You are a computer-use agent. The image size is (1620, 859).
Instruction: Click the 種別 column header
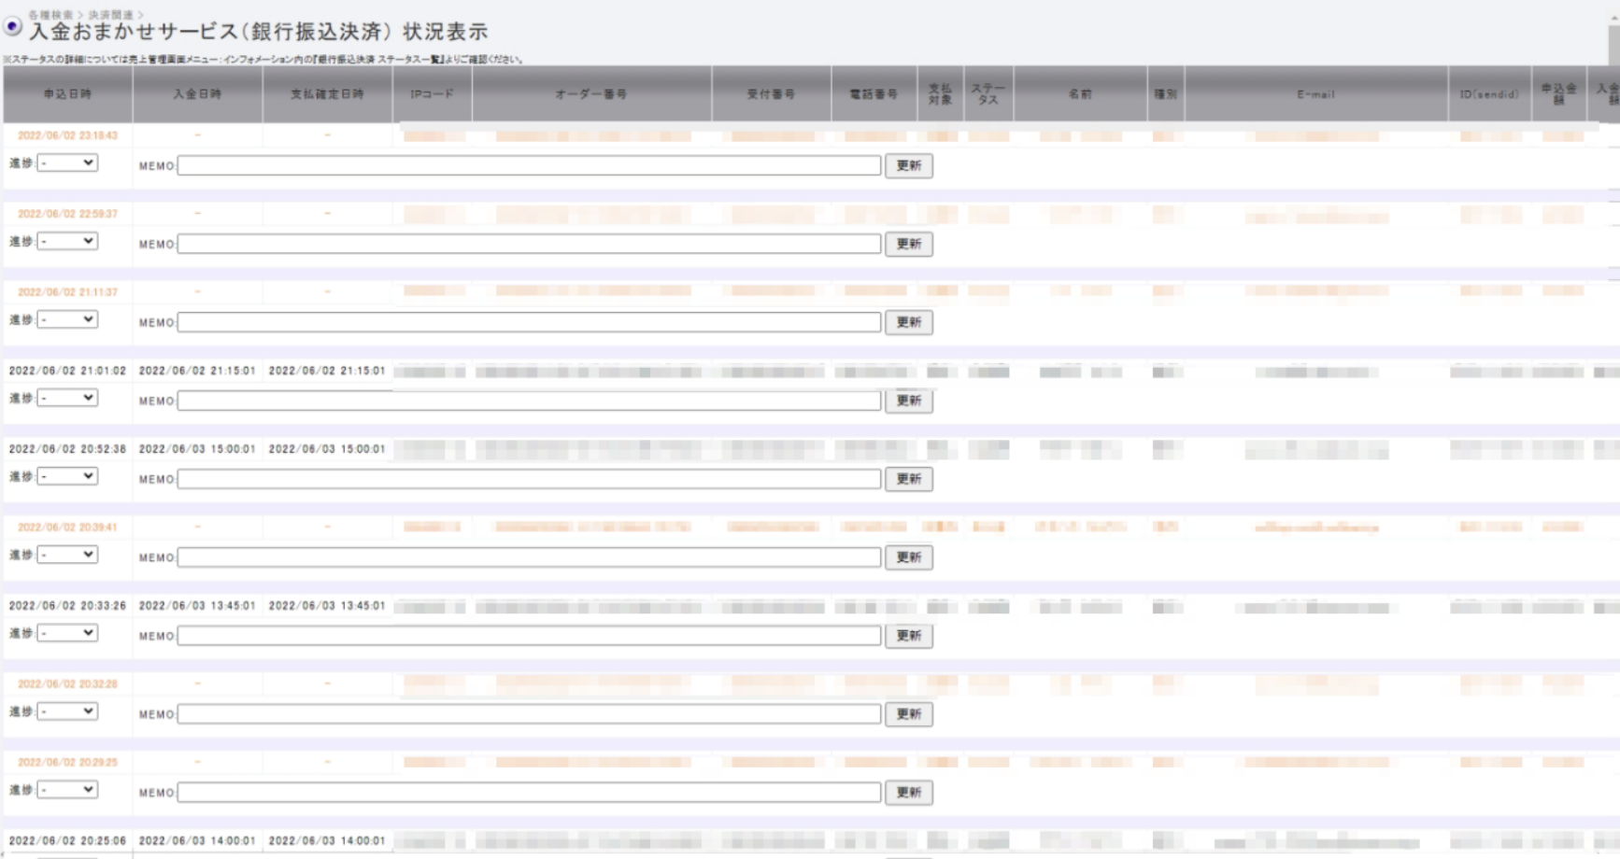[x=1166, y=94]
